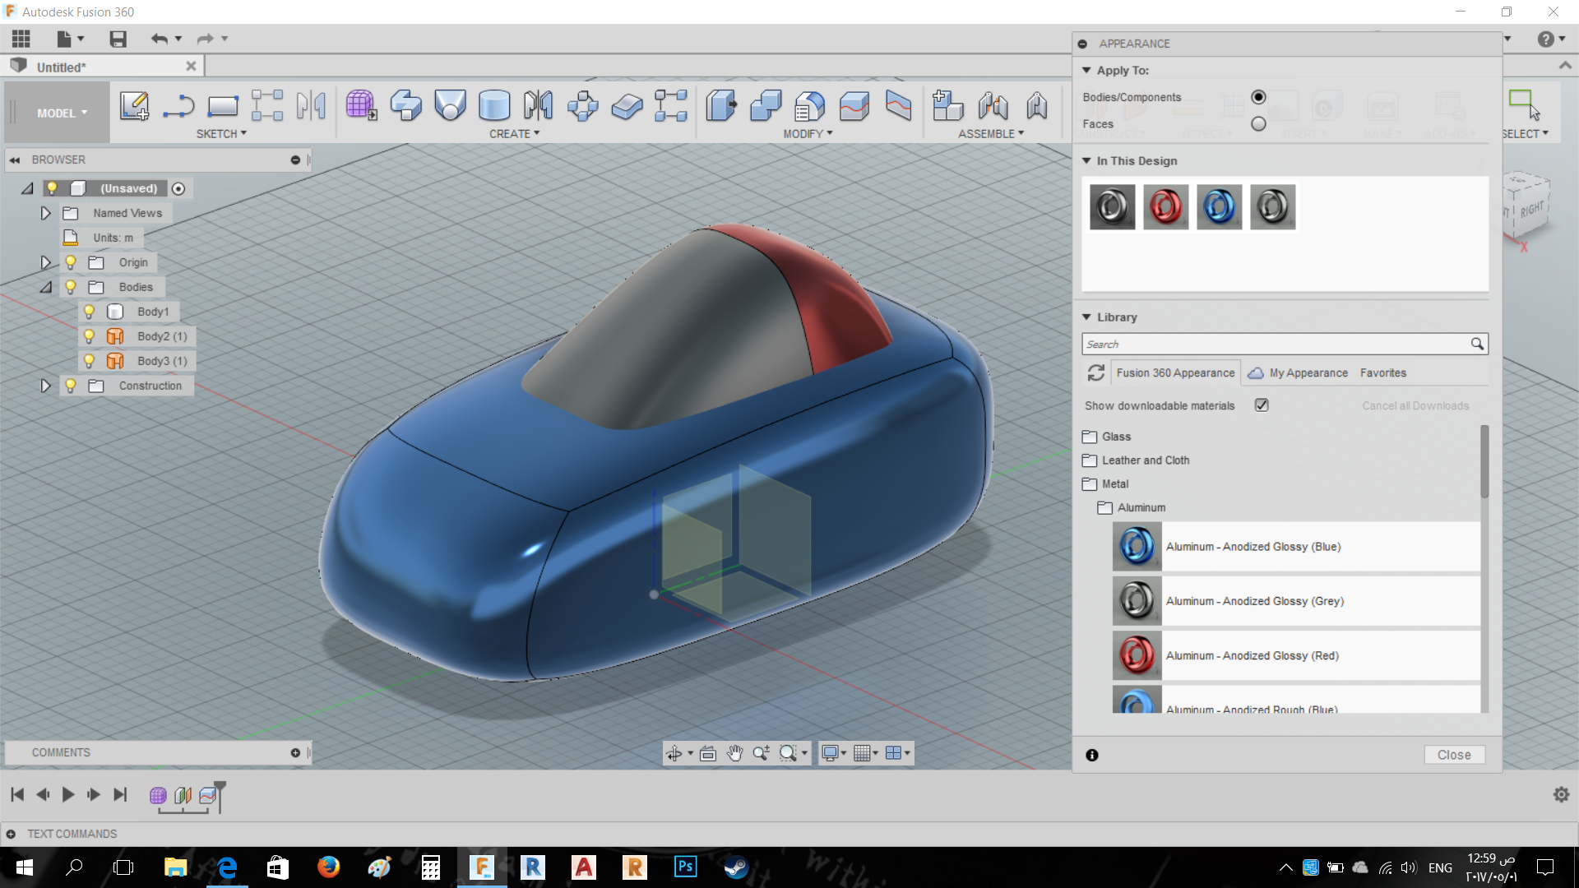Viewport: 1579px width, 888px height.
Task: Expand the Origin tree node
Action: coord(45,262)
